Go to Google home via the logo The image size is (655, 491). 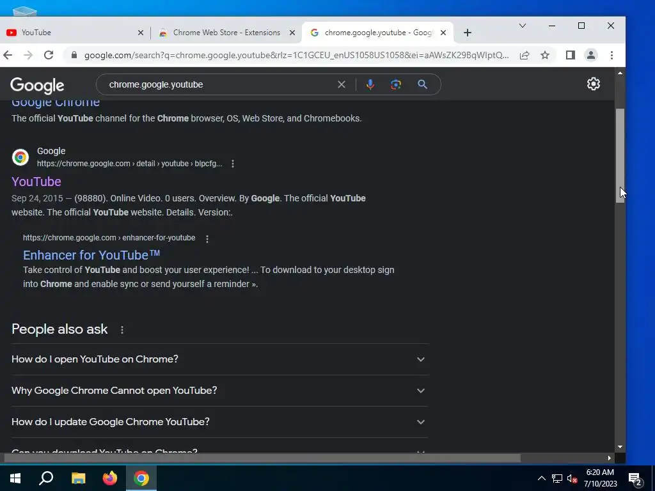[37, 86]
